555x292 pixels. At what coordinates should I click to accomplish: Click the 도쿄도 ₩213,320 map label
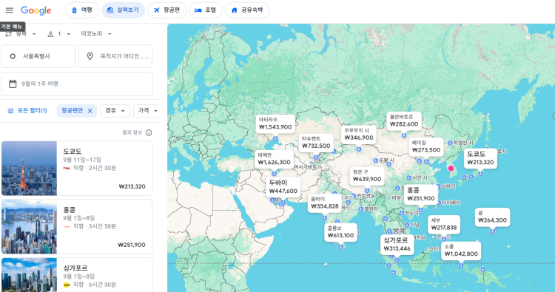[x=480, y=158]
